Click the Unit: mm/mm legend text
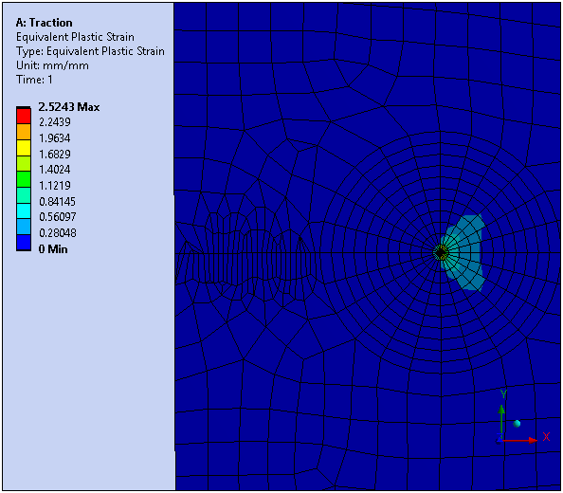Screen dimensions: 563x493 52,65
